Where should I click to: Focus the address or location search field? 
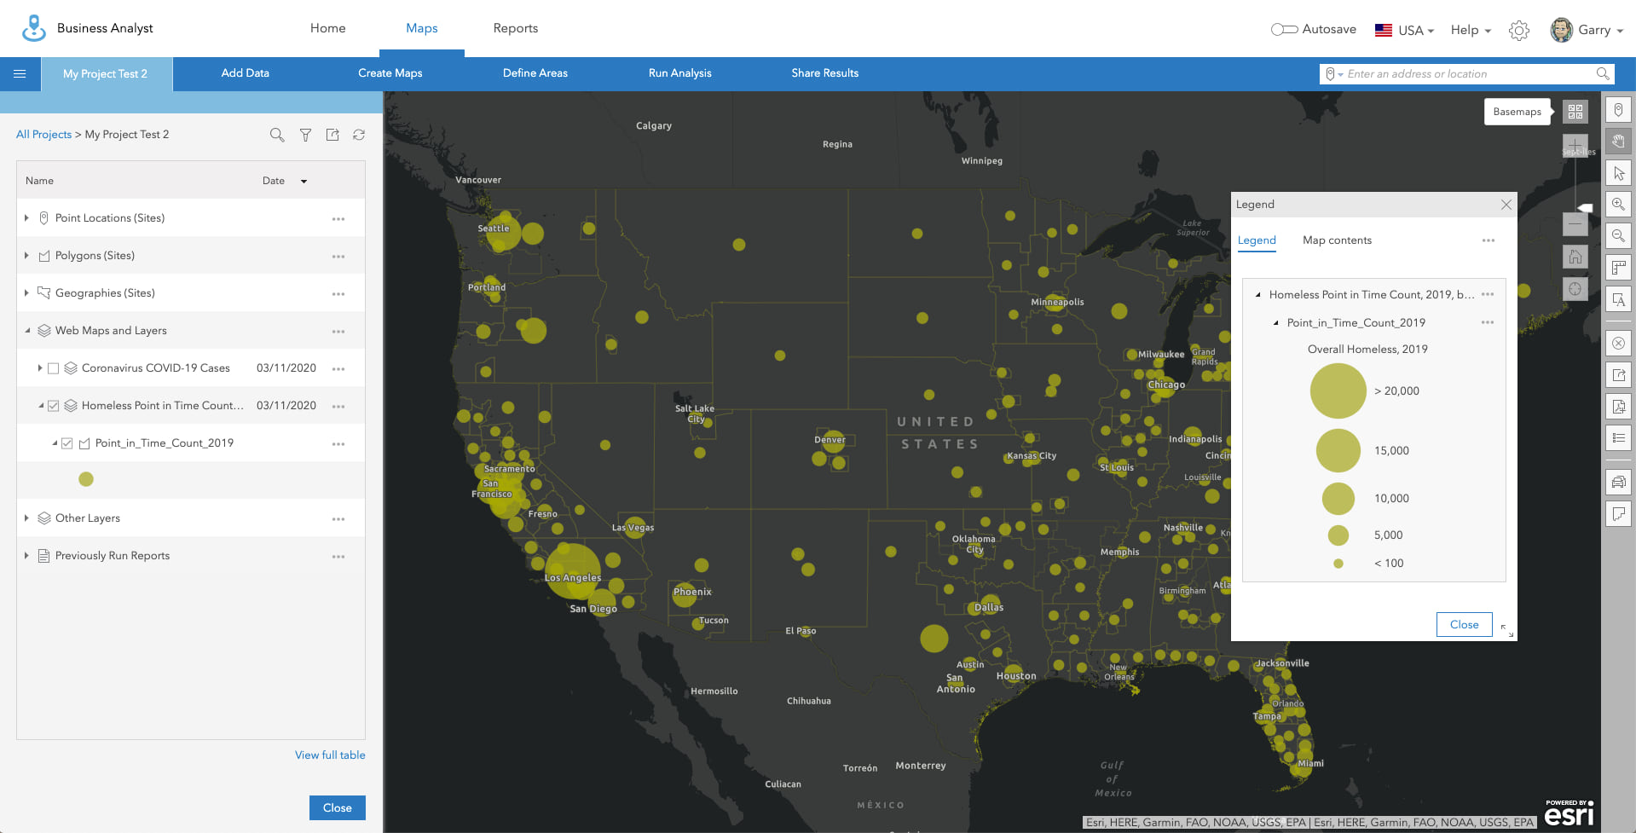(x=1466, y=74)
